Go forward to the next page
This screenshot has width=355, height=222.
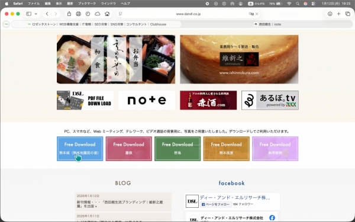56,14
